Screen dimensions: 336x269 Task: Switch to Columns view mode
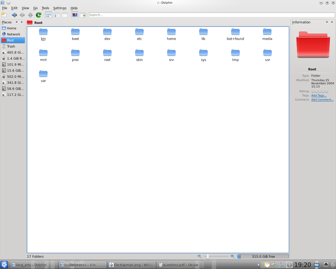(x=65, y=15)
